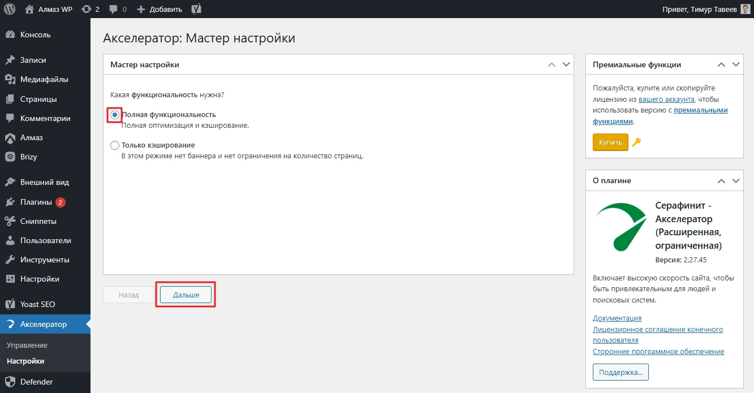Click the Поддержка... button
This screenshot has height=393, width=754.
point(621,372)
